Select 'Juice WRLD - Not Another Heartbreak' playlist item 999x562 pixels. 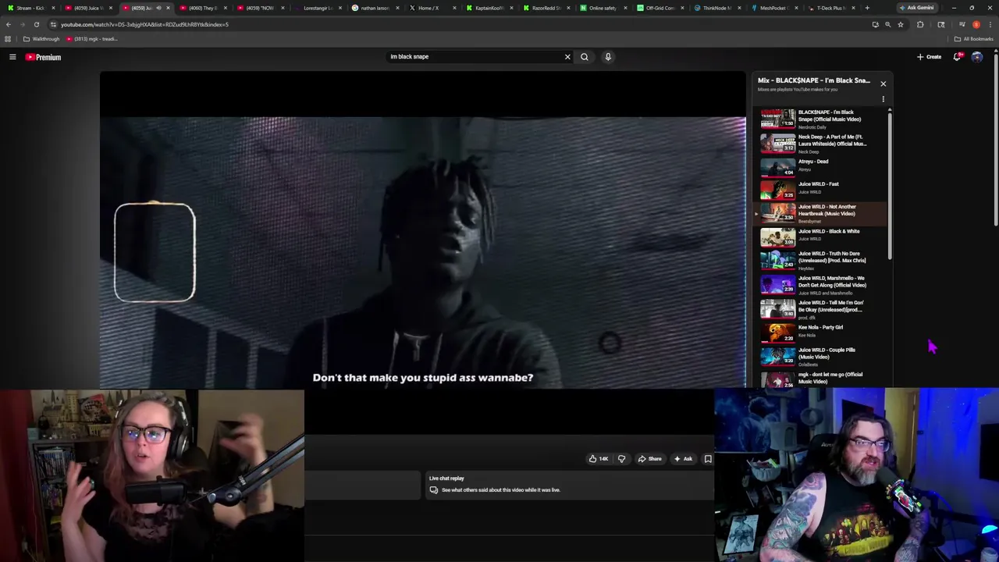click(x=821, y=213)
